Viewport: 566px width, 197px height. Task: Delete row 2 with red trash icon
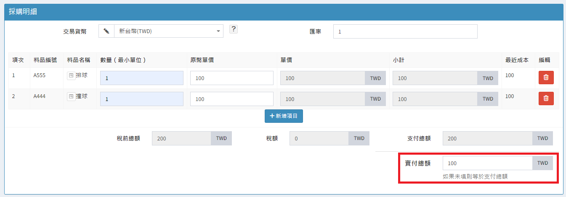pyautogui.click(x=546, y=98)
